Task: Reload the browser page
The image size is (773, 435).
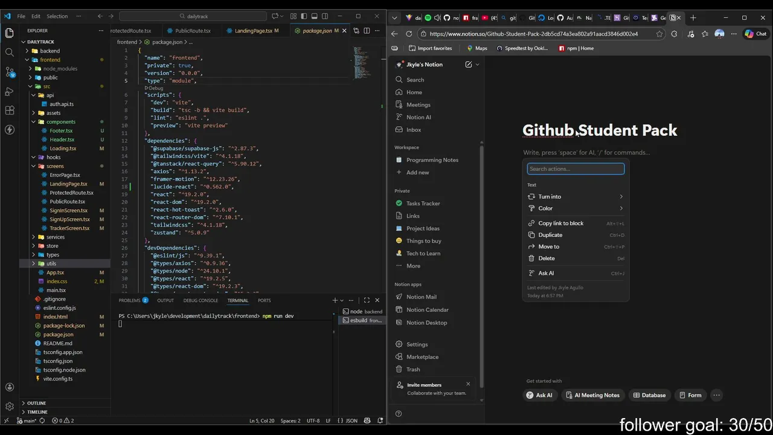Action: [x=409, y=34]
